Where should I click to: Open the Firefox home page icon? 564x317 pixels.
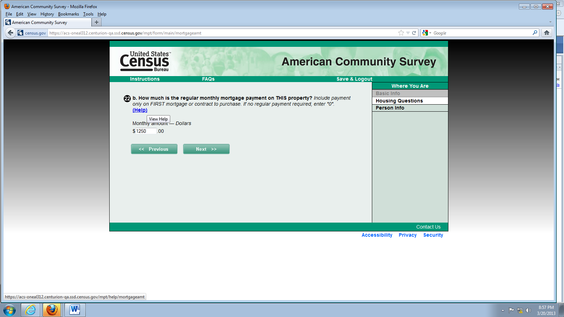[x=547, y=33]
